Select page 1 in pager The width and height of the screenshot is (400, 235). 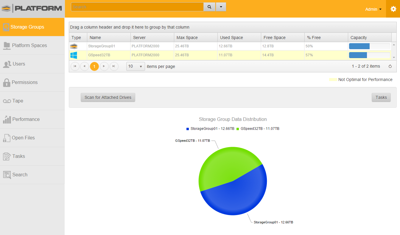(x=94, y=66)
